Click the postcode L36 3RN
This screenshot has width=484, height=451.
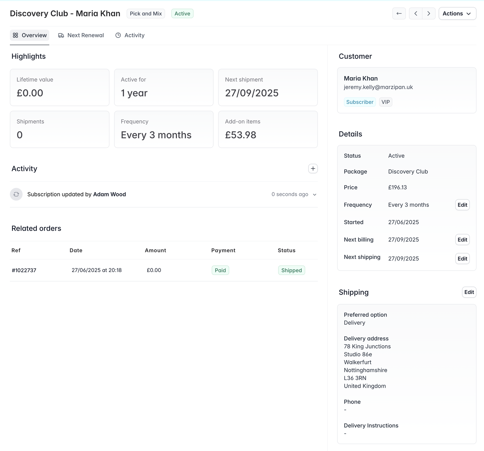[x=355, y=378]
